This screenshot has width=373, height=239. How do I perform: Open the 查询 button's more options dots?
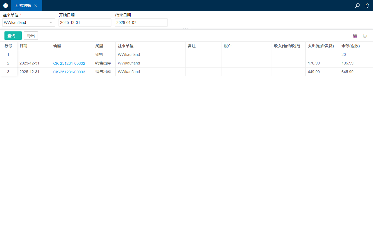(x=19, y=36)
